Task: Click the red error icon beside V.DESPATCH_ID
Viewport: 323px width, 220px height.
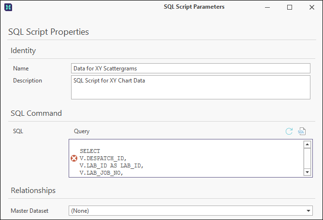Action: 74,158
